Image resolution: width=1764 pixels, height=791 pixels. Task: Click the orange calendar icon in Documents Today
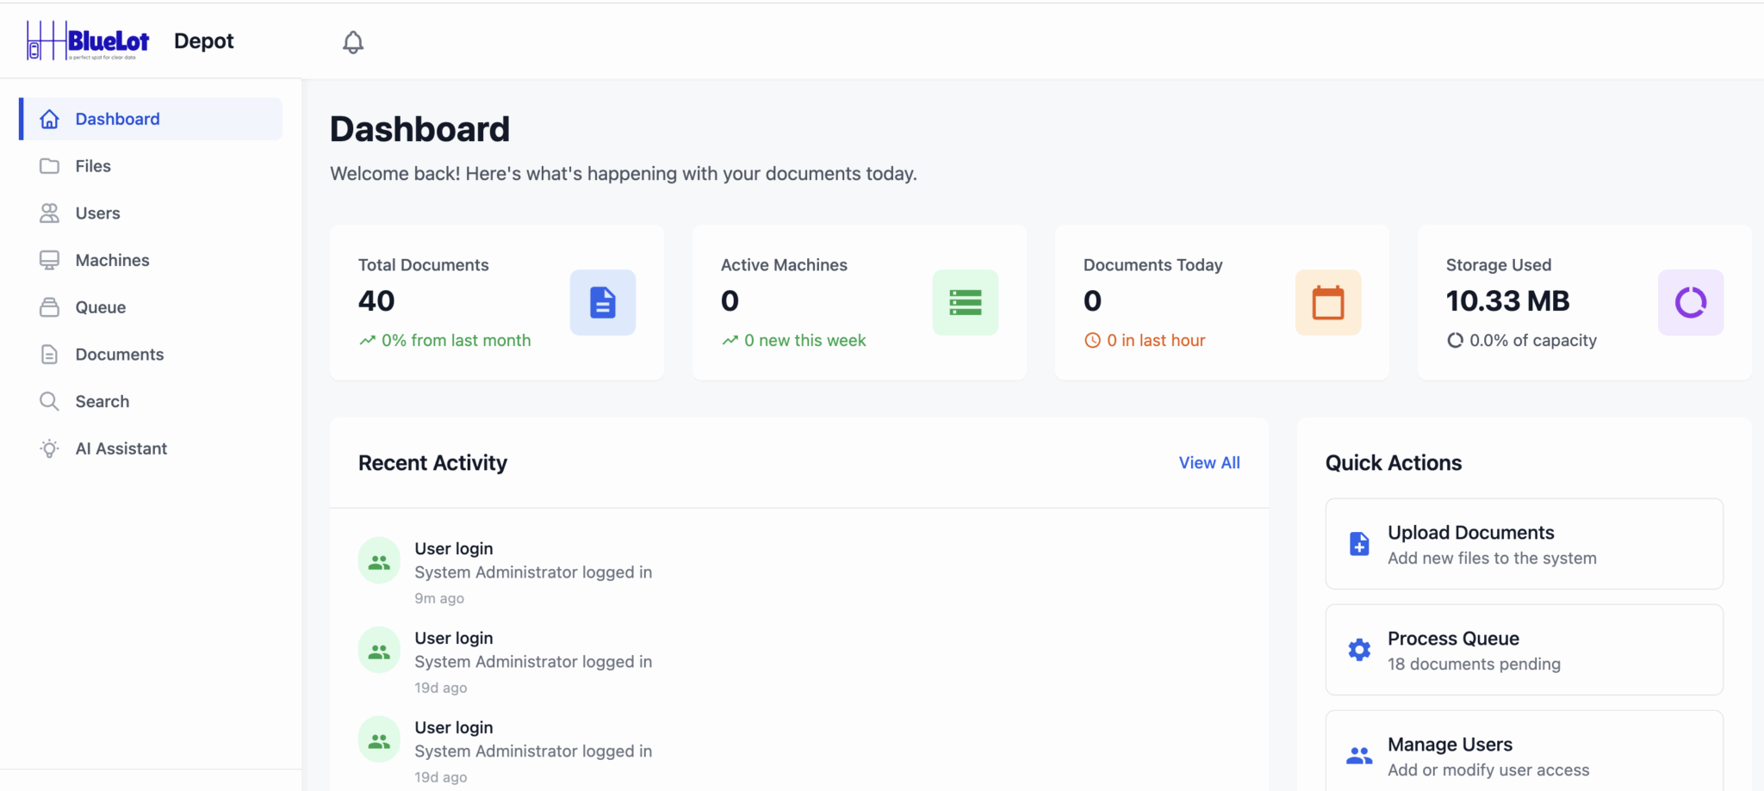pos(1327,302)
